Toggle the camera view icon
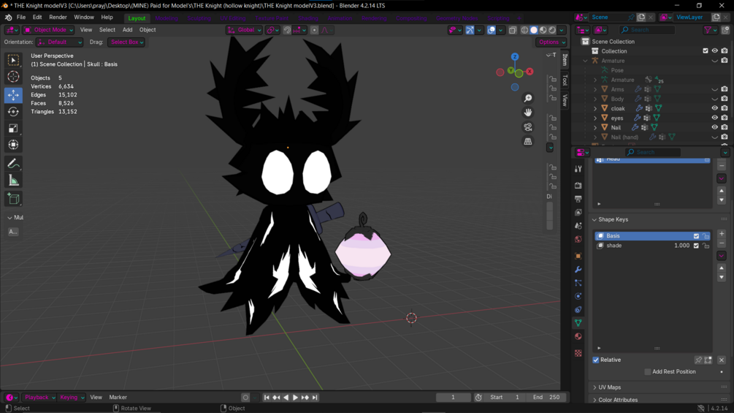734x413 pixels. (x=527, y=127)
